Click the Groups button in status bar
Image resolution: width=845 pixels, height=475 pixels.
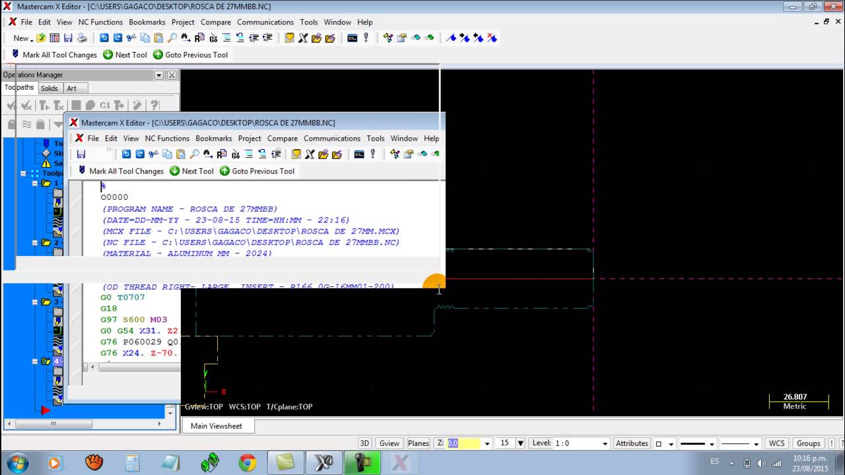click(808, 443)
